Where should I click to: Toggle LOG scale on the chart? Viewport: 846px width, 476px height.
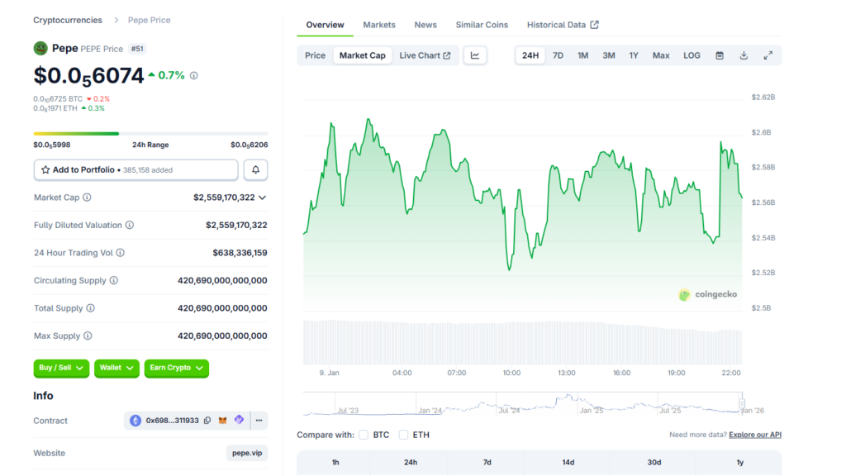point(692,55)
